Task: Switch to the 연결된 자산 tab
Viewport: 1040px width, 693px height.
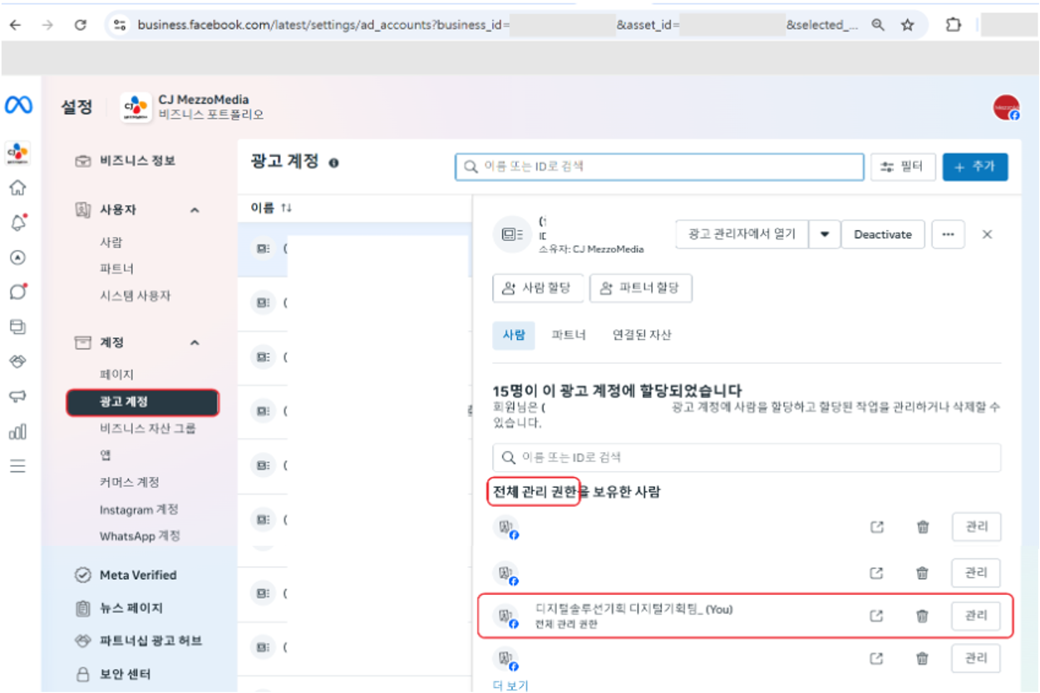Action: pos(642,335)
